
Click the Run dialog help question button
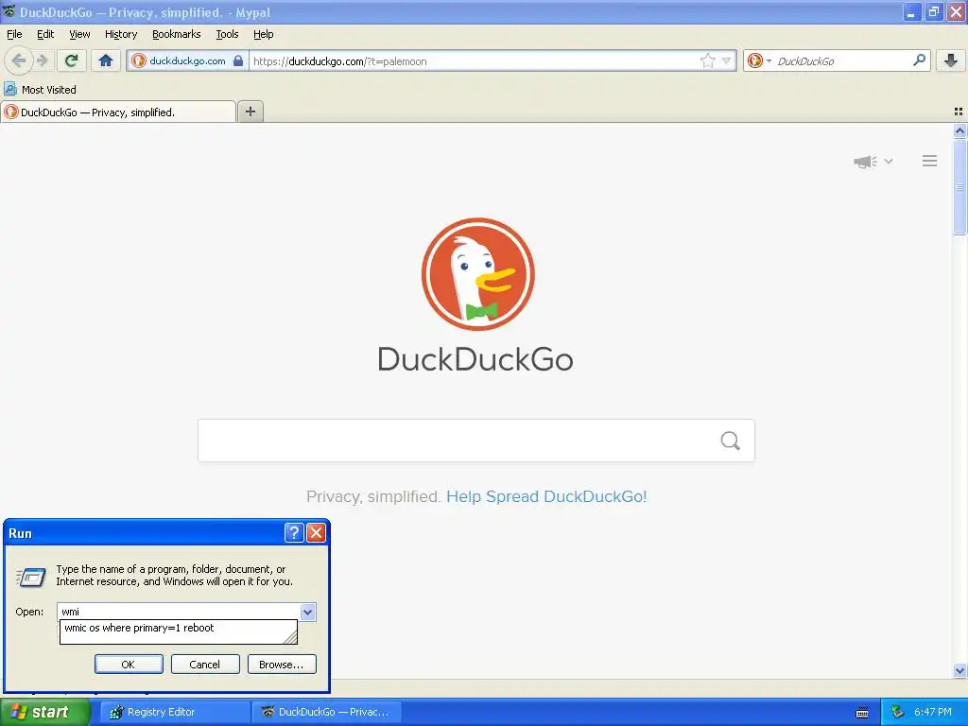click(x=294, y=532)
